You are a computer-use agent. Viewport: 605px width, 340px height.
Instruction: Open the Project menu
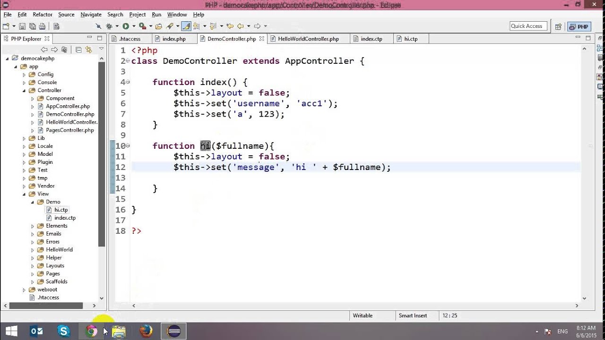point(138,15)
